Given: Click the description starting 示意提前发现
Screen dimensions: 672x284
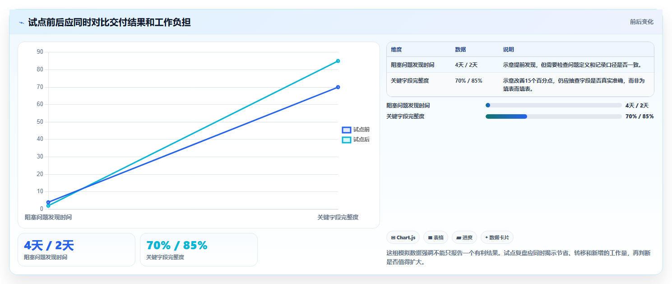Looking at the screenshot, I should tap(572, 65).
